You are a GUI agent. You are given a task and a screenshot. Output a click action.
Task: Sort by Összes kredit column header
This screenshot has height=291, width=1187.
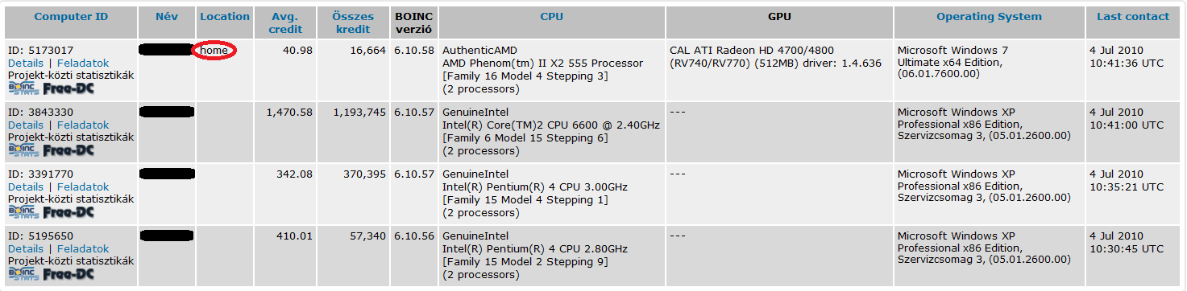[x=351, y=23]
